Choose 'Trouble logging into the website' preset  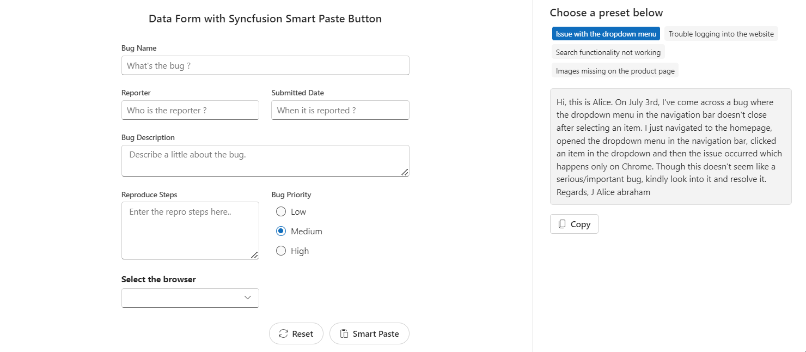pos(721,34)
